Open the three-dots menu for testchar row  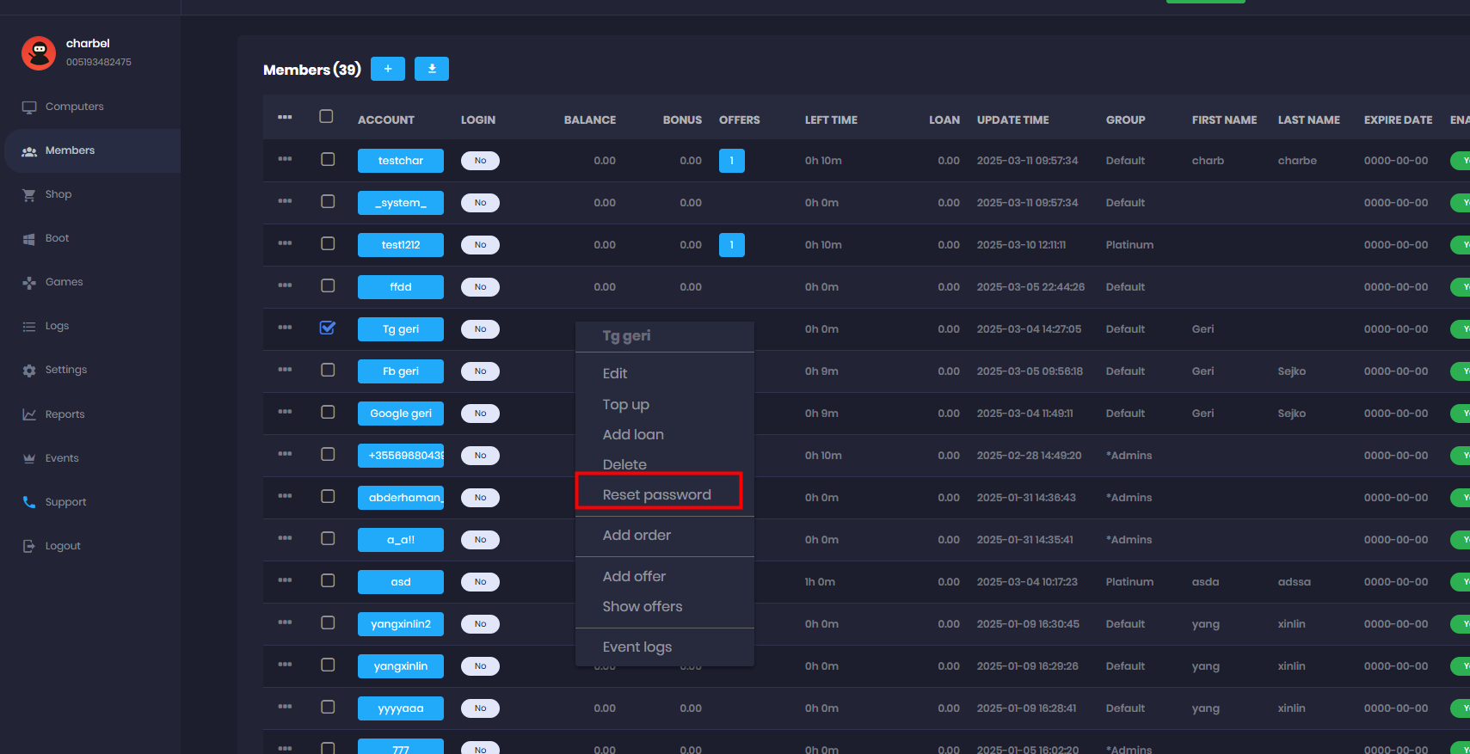coord(285,159)
